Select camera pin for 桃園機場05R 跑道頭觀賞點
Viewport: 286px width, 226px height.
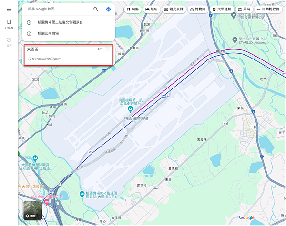[x=82, y=194]
